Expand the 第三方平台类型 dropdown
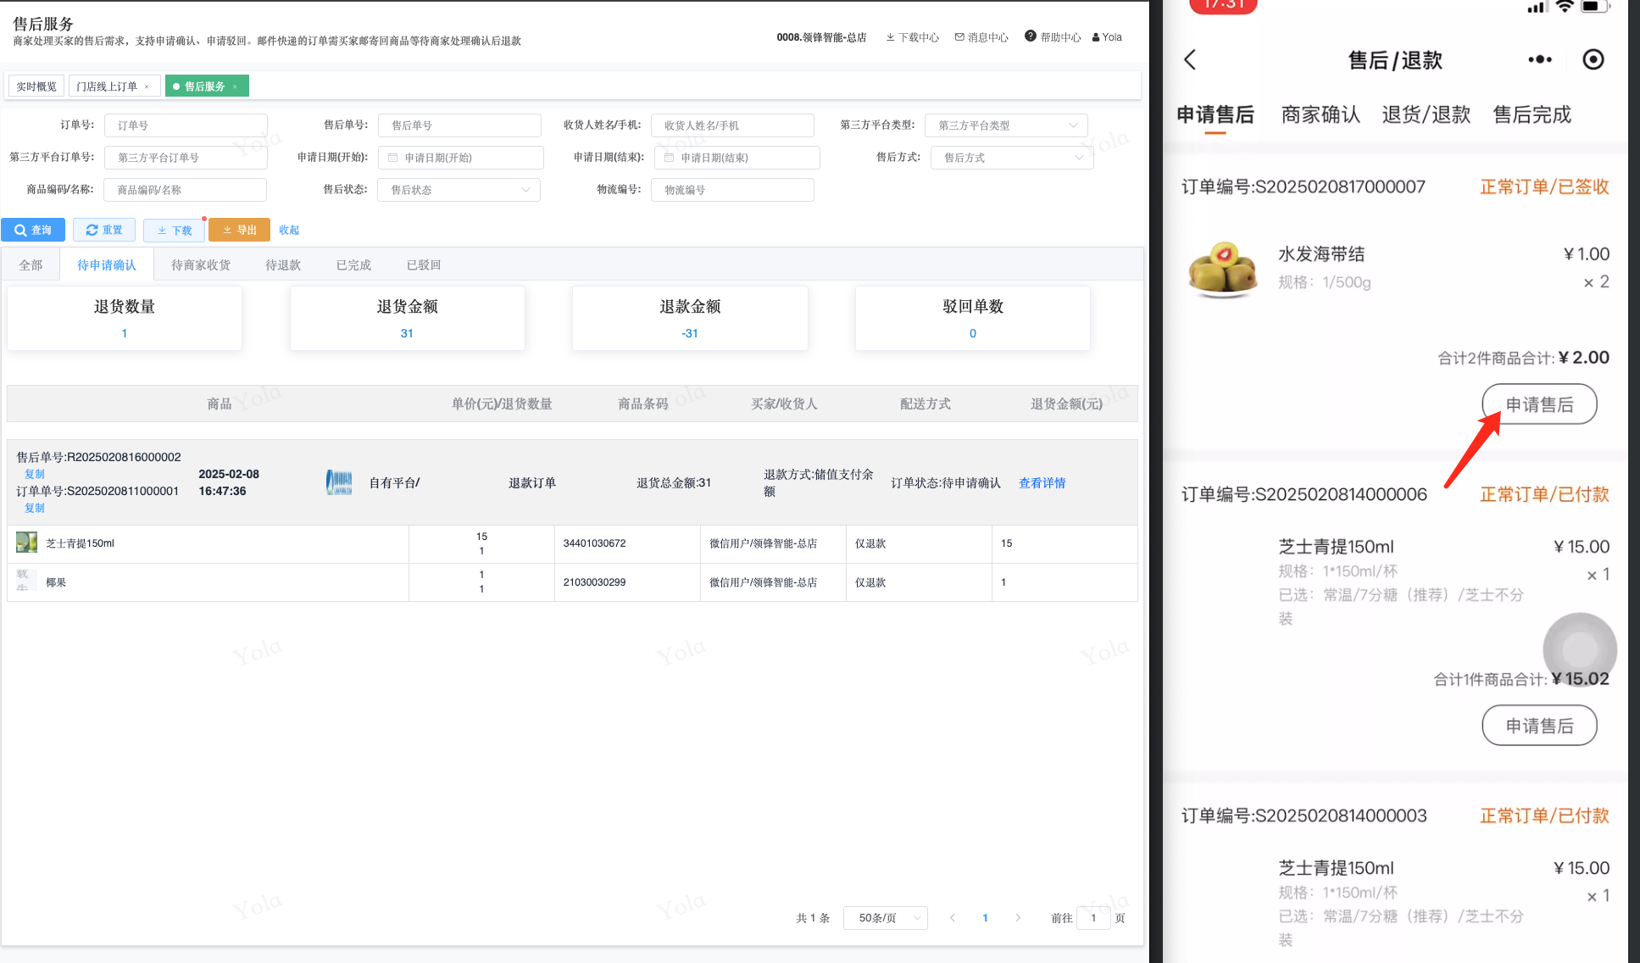1640x963 pixels. (1006, 125)
